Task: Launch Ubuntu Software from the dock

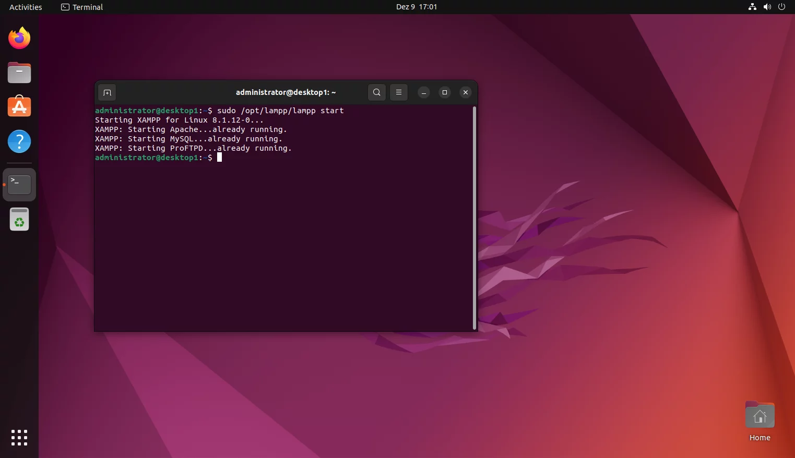Action: [19, 106]
